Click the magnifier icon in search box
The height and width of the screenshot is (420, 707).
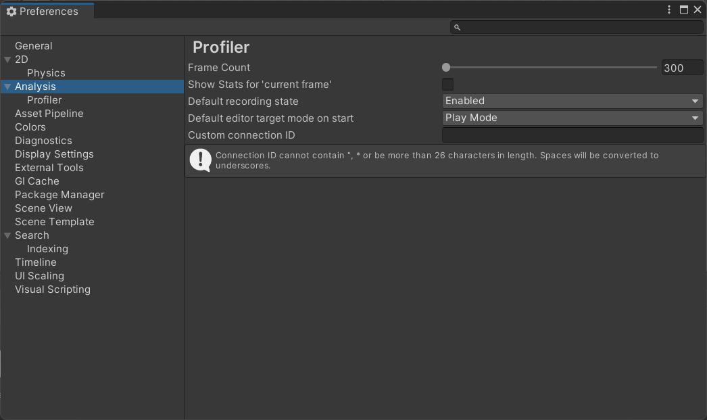pos(457,27)
